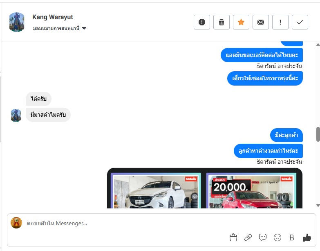
Task: Click the message 'เดี๋ยวให้เซลล์โทรหาพรุ่งนี้ค่ะ'
Action: (x=265, y=78)
